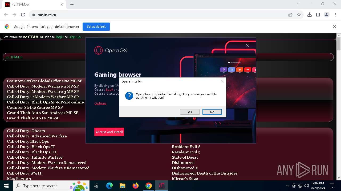Open the Options link in Opera GX
Screen dimensions: 341x191
tap(100, 103)
